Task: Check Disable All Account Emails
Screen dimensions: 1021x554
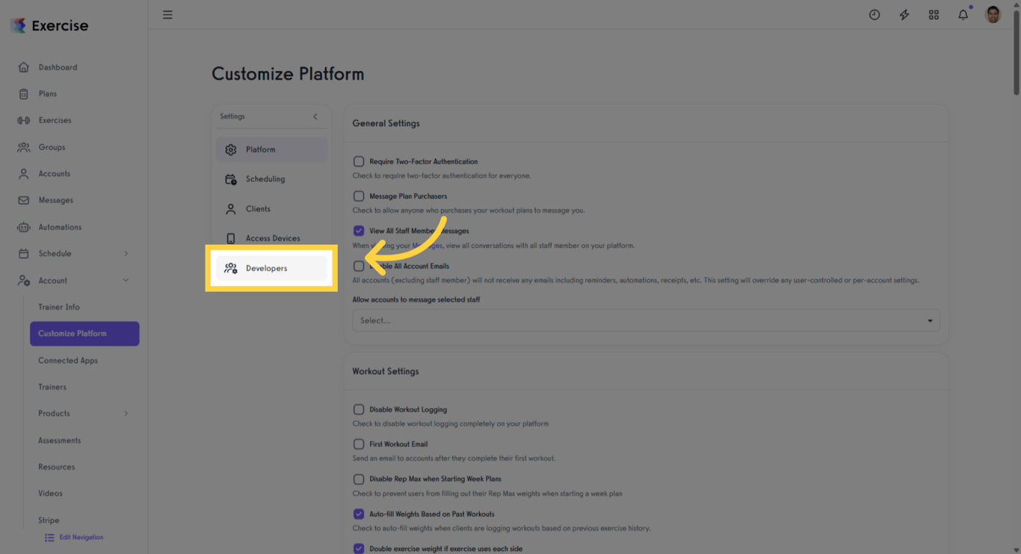Action: [x=359, y=266]
